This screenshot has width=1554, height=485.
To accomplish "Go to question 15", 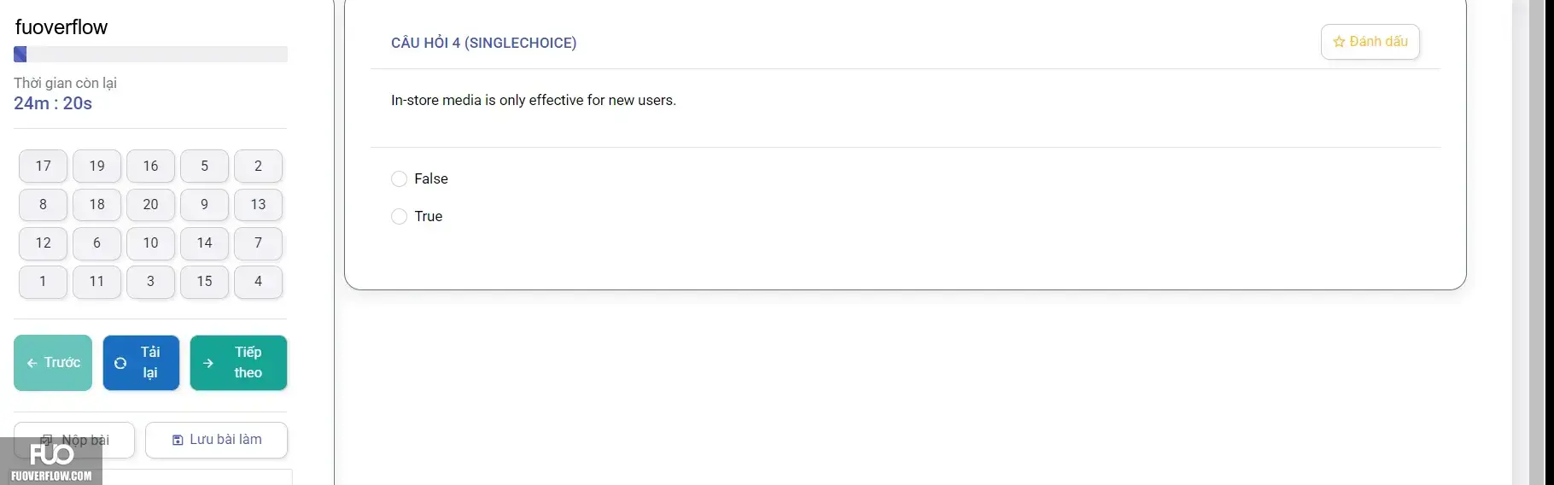I will click(x=204, y=281).
